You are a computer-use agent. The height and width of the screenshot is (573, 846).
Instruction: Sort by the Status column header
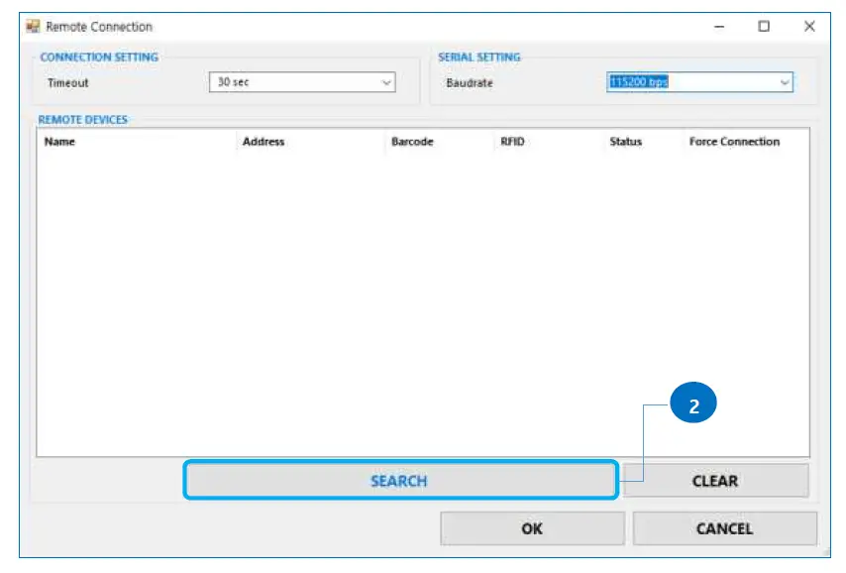point(625,142)
